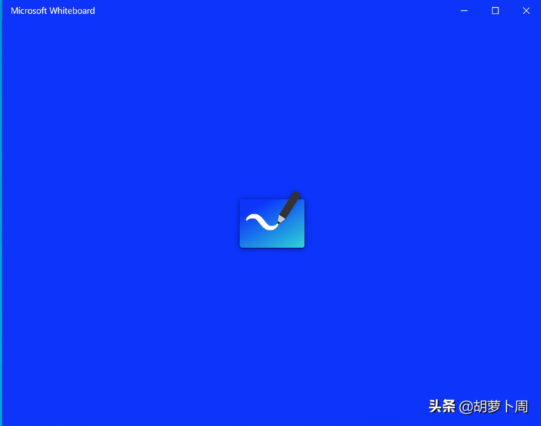Click the maximize square icon in the title bar
Image resolution: width=541 pixels, height=426 pixels.
coord(495,11)
